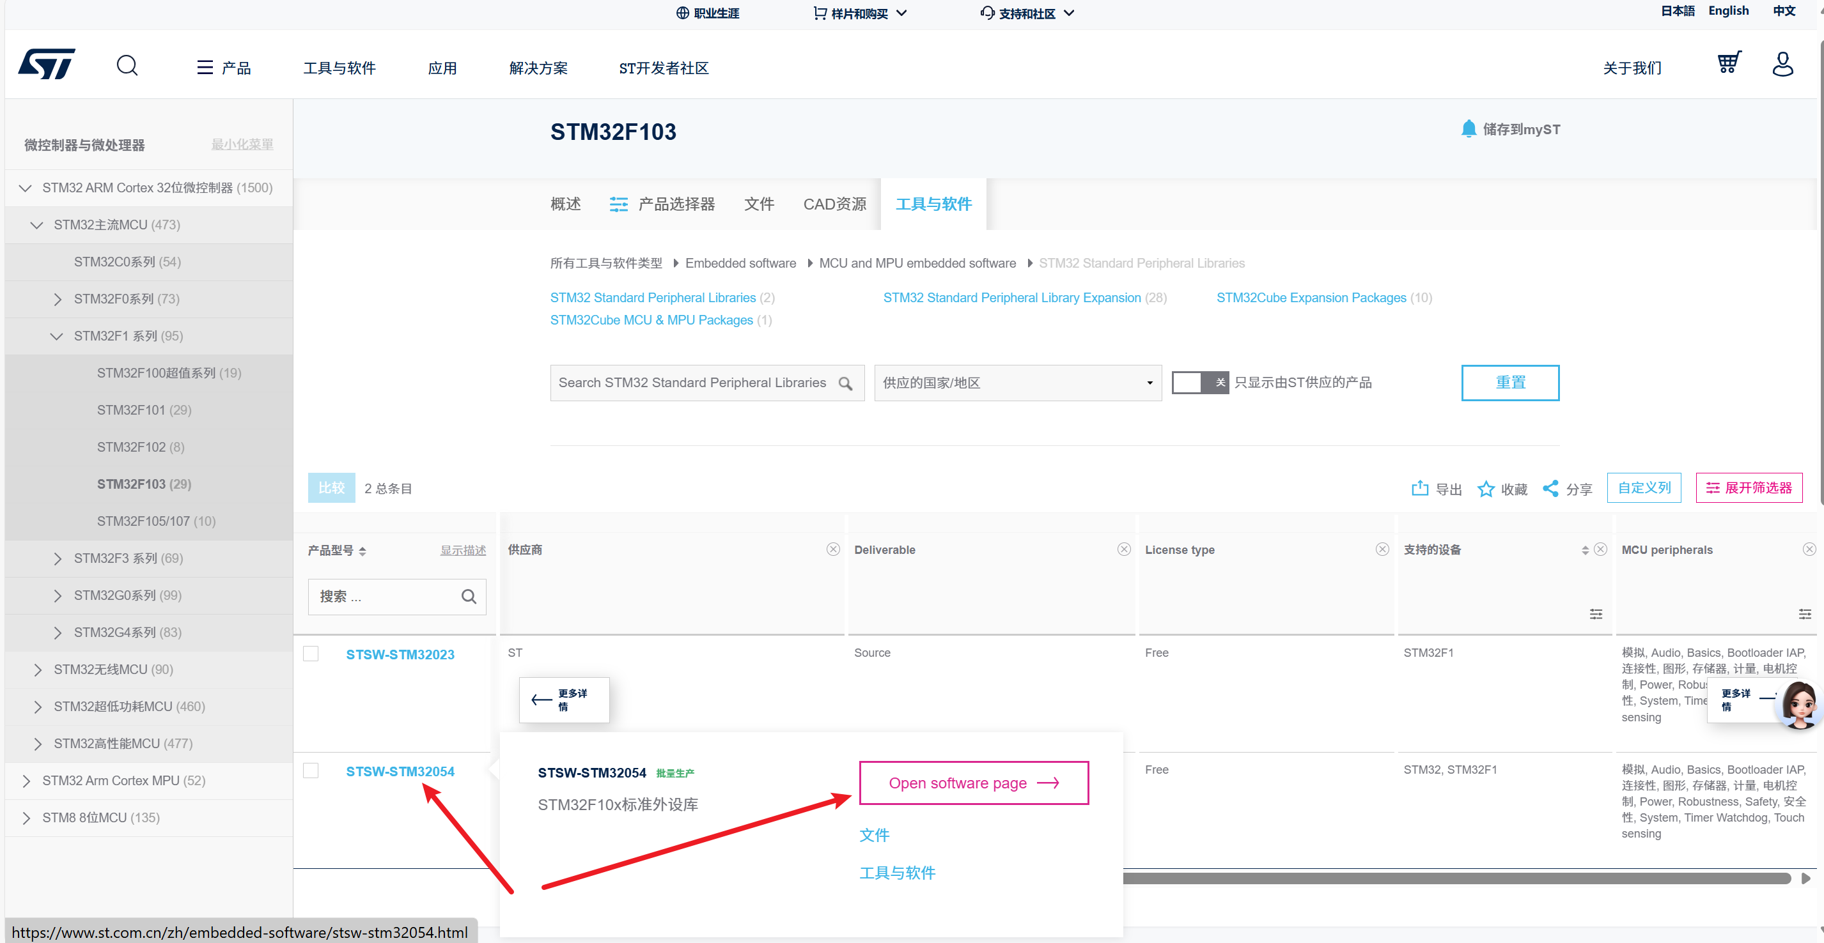This screenshot has height=943, width=1824.
Task: Click the scrollbar right arrow at table bottom
Action: point(1805,878)
